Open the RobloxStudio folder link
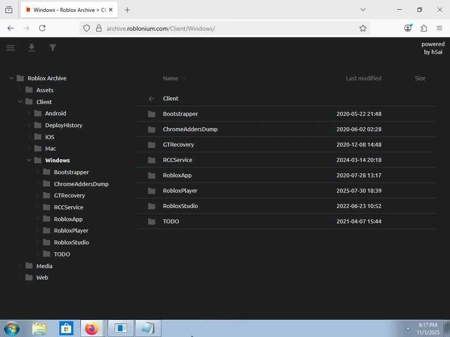This screenshot has height=337, width=450. (180, 206)
